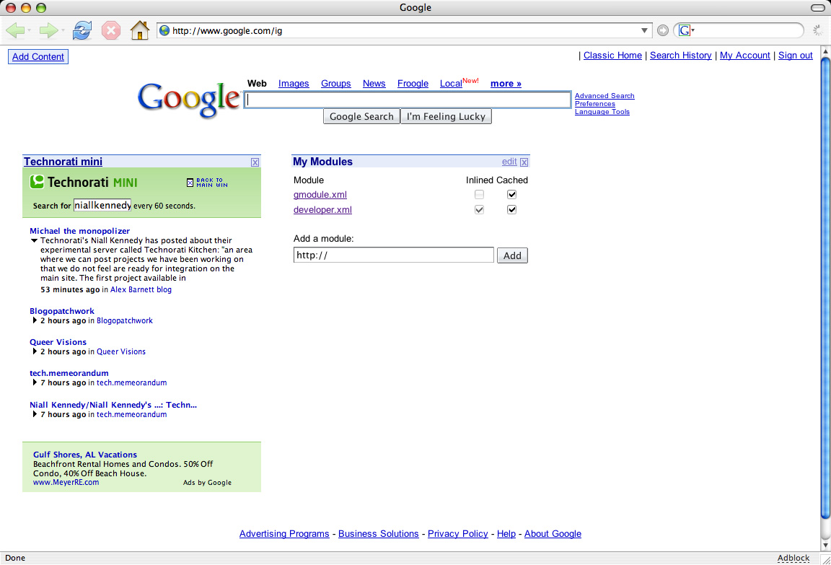Image resolution: width=831 pixels, height=565 pixels.
Task: Reload the page with the refresh icon
Action: coord(82,31)
